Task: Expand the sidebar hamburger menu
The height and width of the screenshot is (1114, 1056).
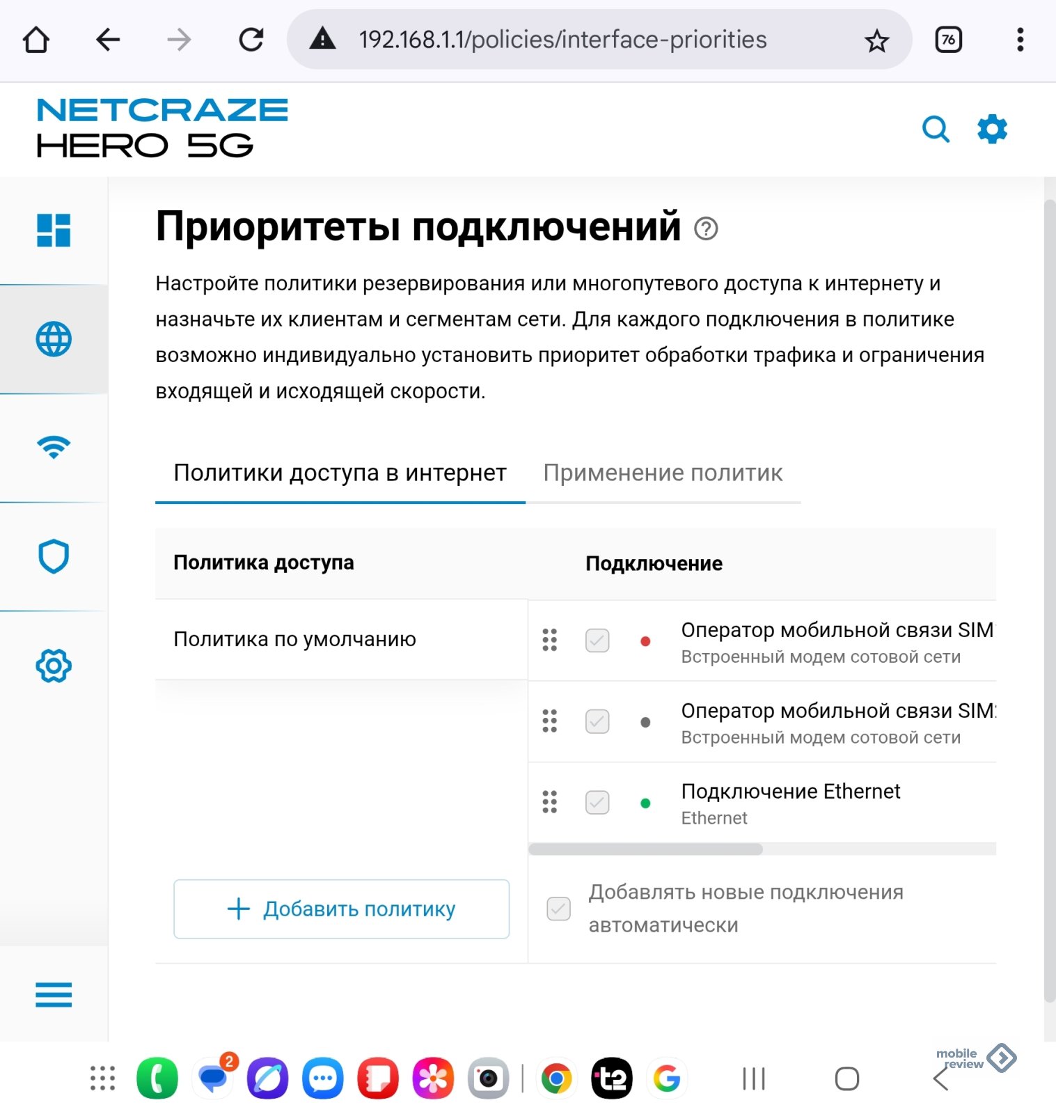Action: (x=54, y=994)
